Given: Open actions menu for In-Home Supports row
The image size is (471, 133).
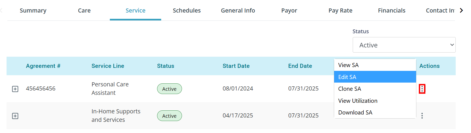Looking at the screenshot, I should coord(422,116).
